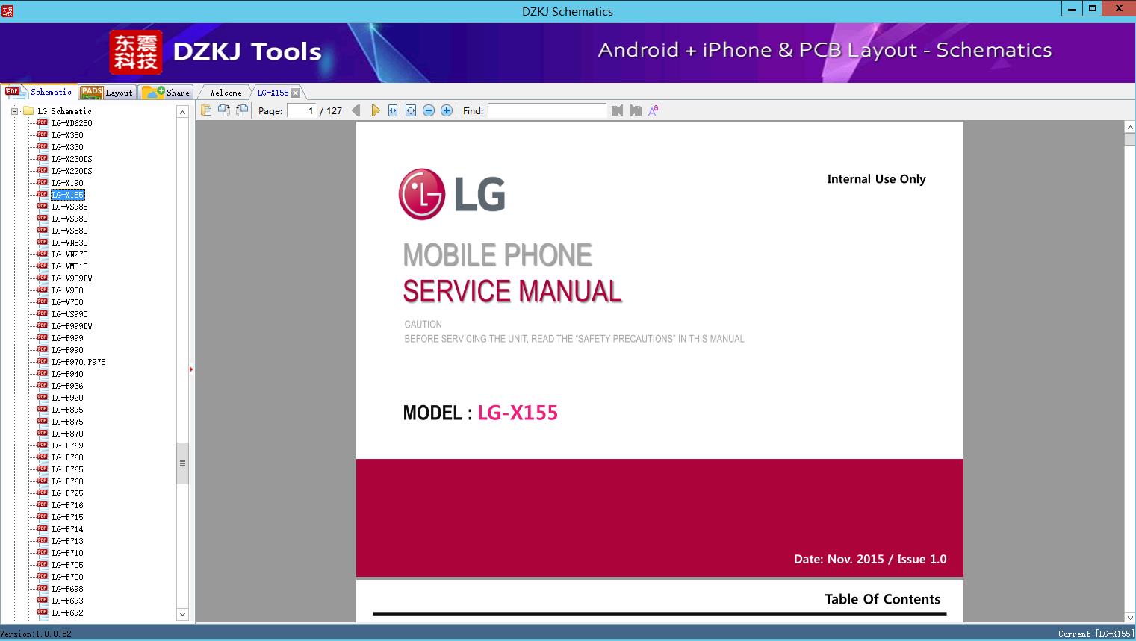Viewport: 1136px width, 641px height.
Task: Go to the previous page
Action: tap(356, 110)
